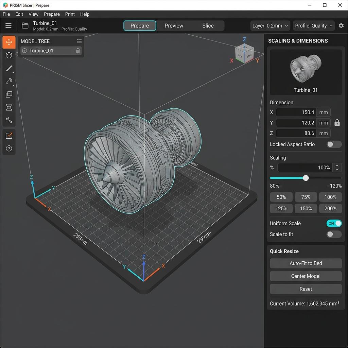The image size is (348, 348).
Task: Switch to the Preview tab
Action: point(174,26)
